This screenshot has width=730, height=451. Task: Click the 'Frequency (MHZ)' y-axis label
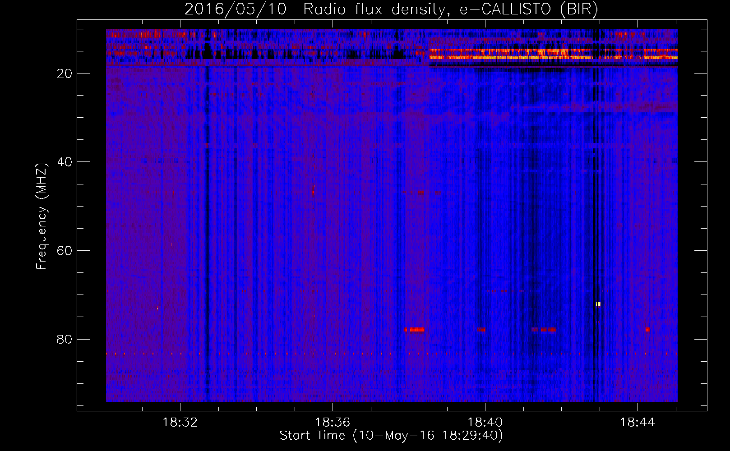click(42, 216)
